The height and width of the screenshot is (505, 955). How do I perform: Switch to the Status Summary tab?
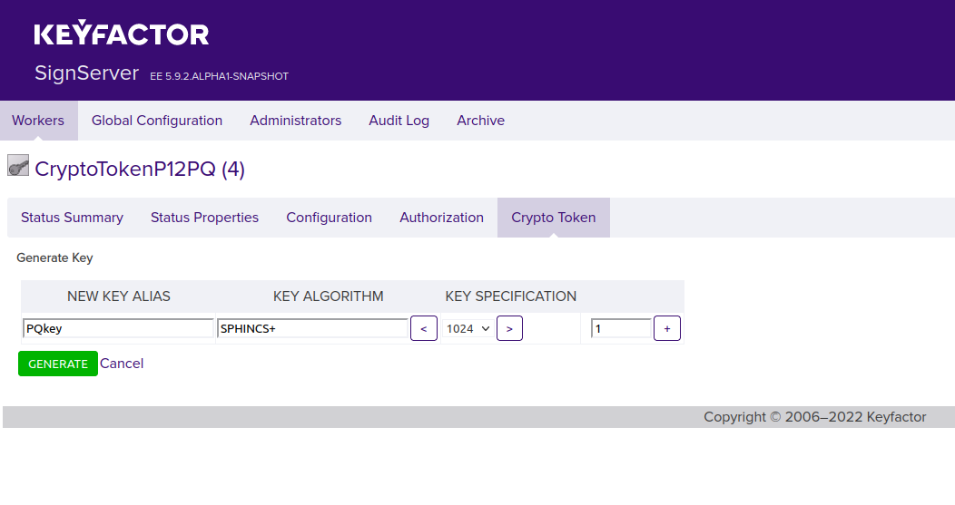click(x=72, y=218)
